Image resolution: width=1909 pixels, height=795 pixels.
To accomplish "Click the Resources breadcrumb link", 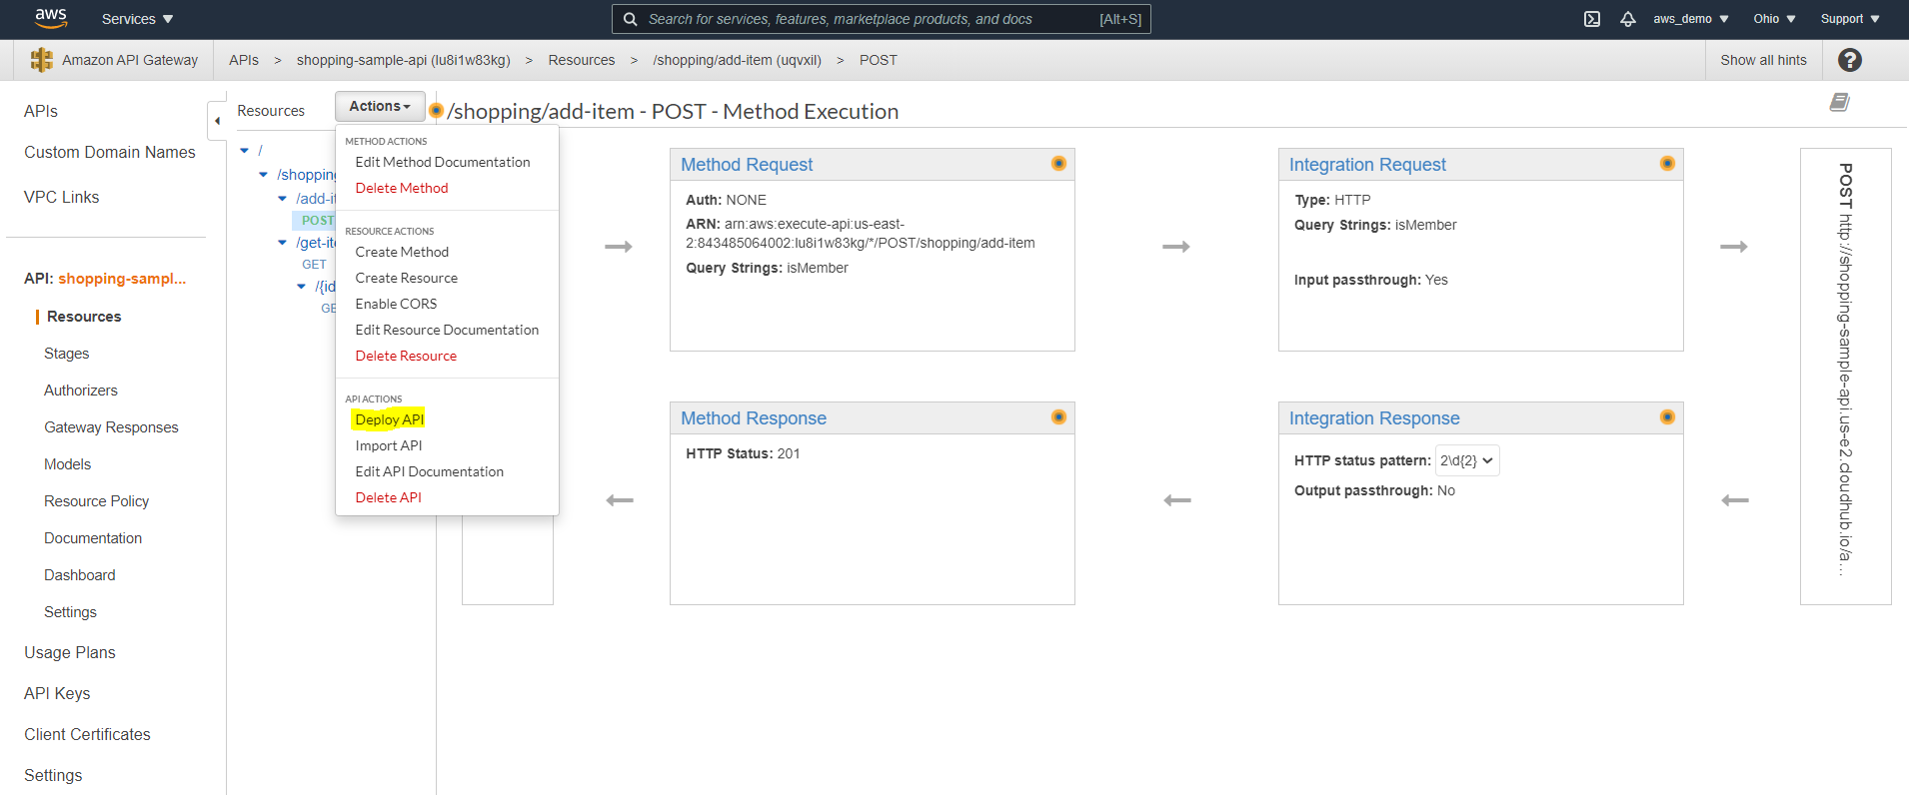I will coord(582,60).
